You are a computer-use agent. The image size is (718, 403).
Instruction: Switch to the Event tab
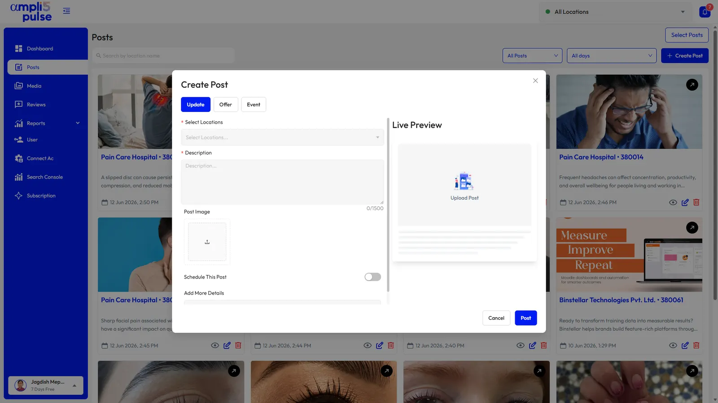(x=254, y=105)
